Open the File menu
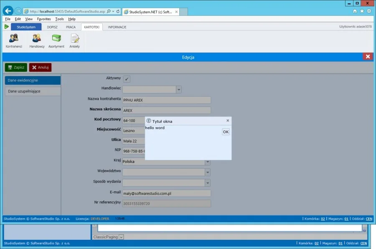 click(x=8, y=19)
